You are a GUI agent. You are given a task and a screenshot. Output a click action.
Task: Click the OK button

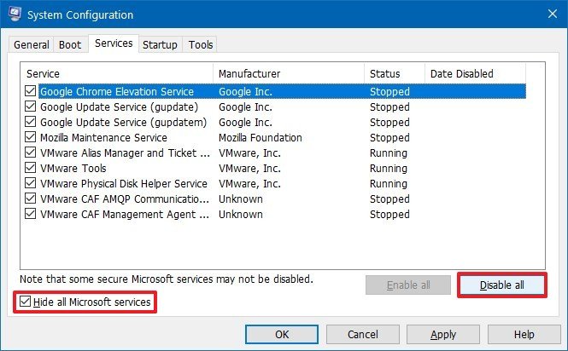281,335
